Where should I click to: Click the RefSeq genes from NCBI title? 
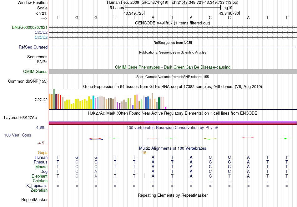(173, 43)
